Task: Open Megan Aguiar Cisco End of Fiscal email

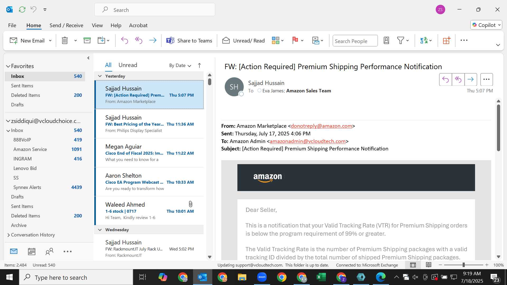Action: 149,153
